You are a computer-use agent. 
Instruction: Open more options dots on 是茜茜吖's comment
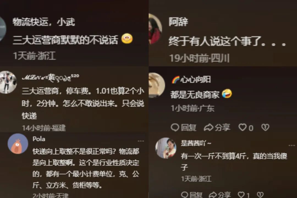coord(292,145)
